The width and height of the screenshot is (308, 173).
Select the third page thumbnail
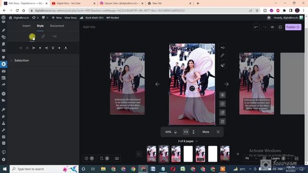[x=176, y=154]
